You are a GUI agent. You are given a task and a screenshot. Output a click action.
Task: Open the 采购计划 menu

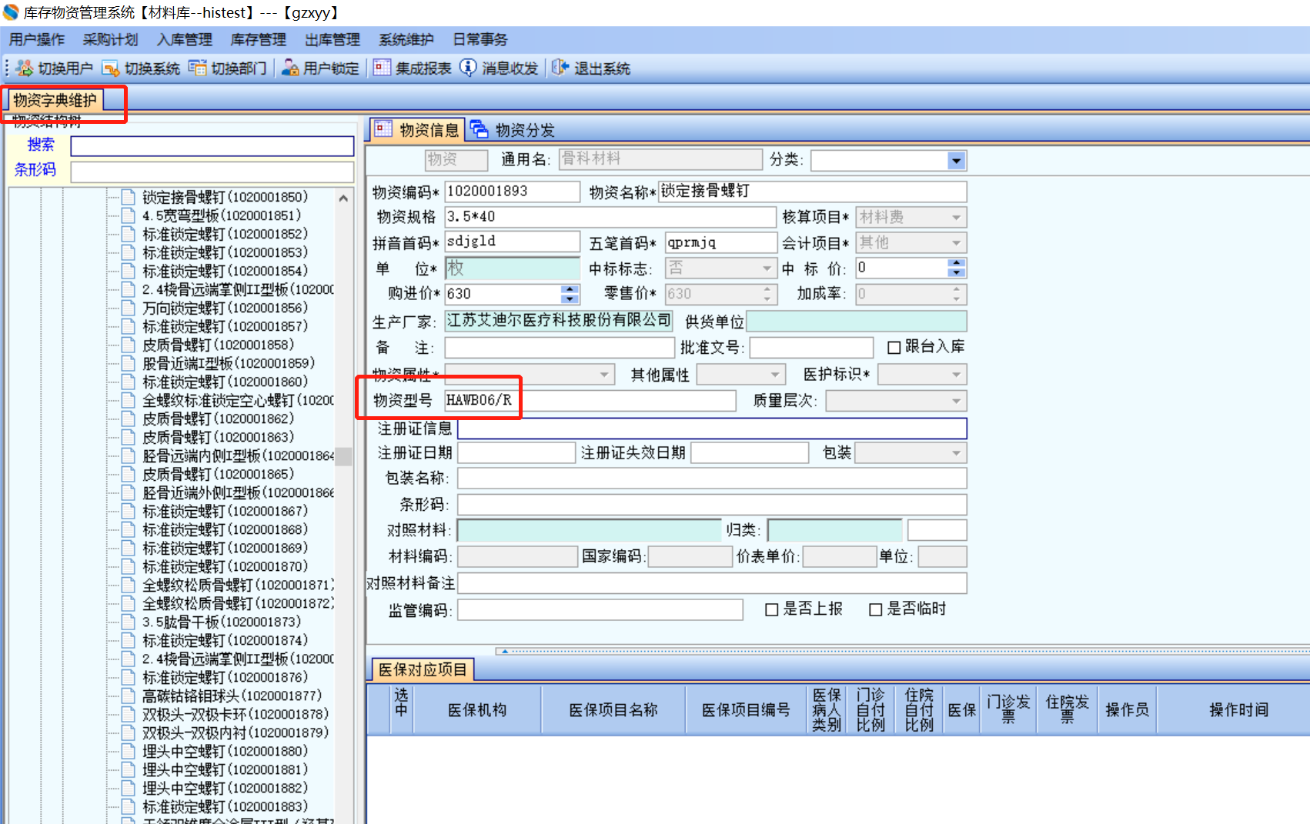(x=111, y=40)
